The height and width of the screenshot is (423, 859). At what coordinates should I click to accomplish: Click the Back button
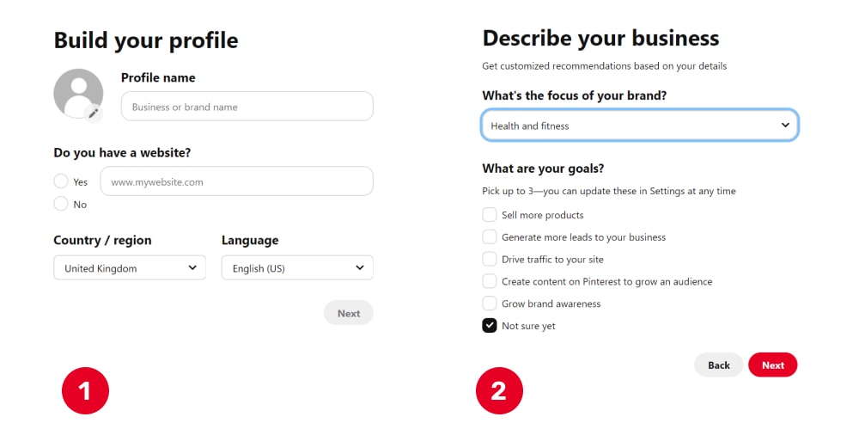[x=719, y=365]
